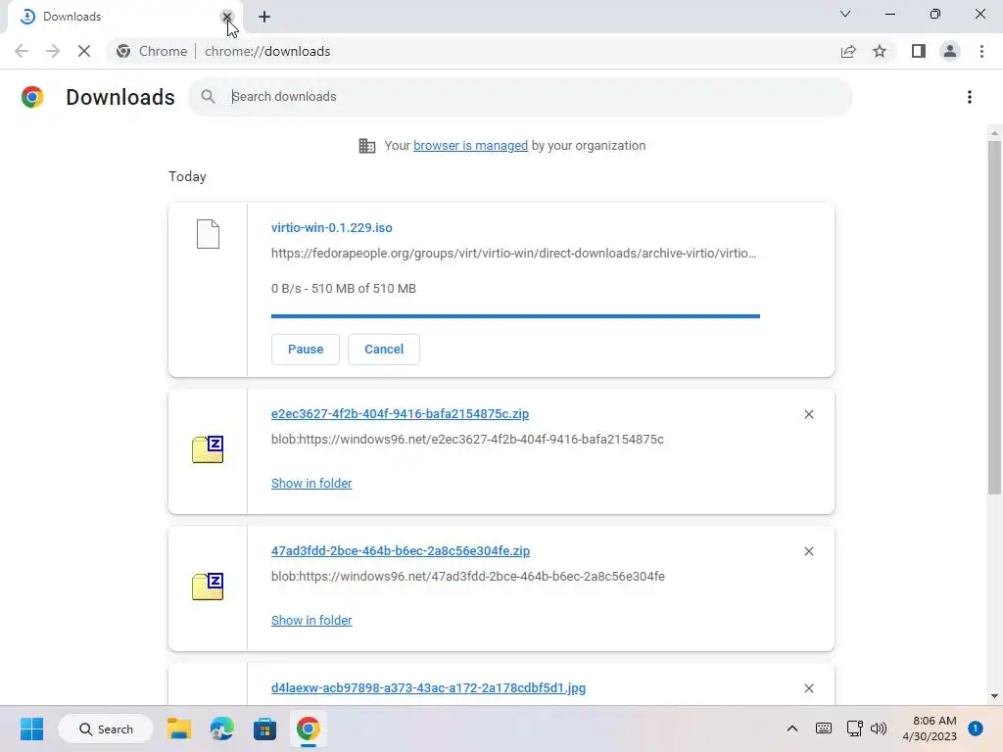
Task: Click the scrollbar down arrow
Action: click(x=994, y=696)
